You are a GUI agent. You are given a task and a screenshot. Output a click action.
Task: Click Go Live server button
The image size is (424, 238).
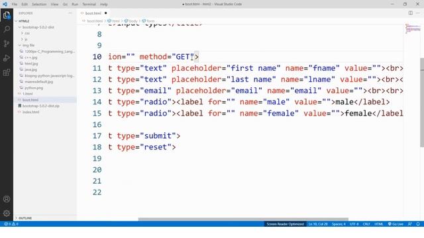396,224
